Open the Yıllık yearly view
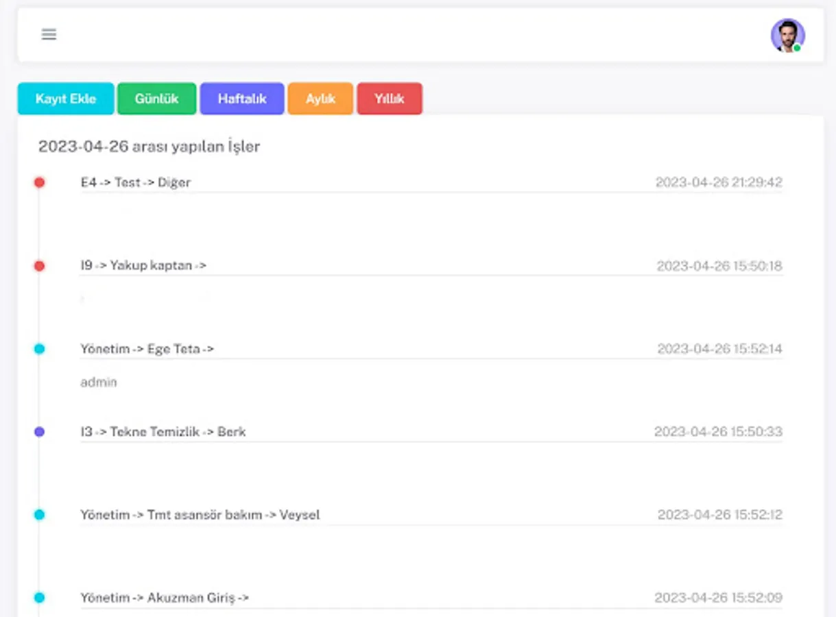The image size is (836, 617). 390,99
